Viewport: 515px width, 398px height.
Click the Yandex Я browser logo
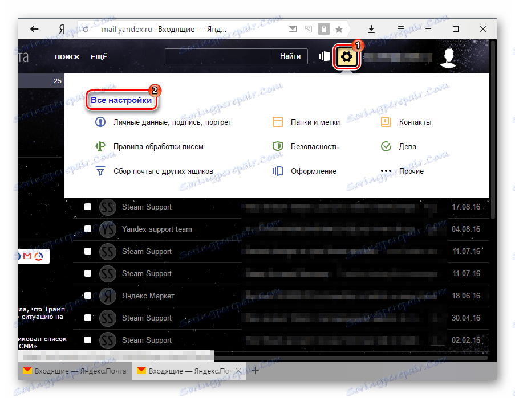point(62,29)
